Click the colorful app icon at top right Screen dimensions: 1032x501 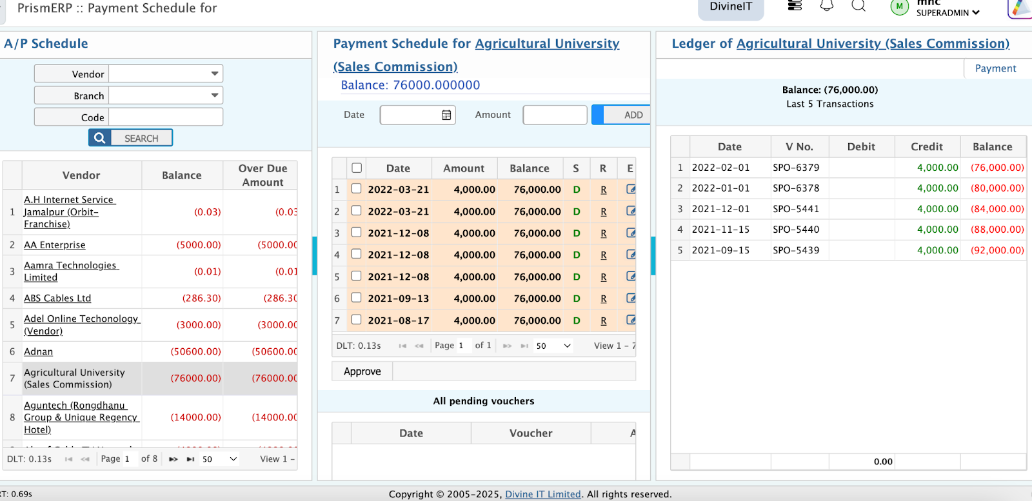click(1020, 8)
